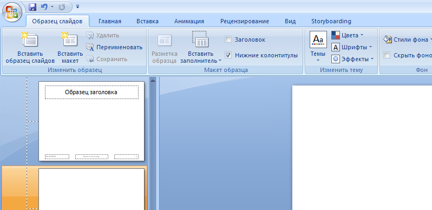The height and width of the screenshot is (210, 432).
Task: Select Образец заголовка layout thumbnail
Action: coord(91,121)
